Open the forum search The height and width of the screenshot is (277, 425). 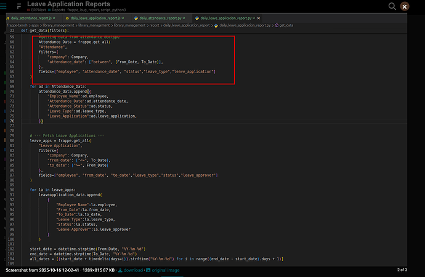click(392, 6)
